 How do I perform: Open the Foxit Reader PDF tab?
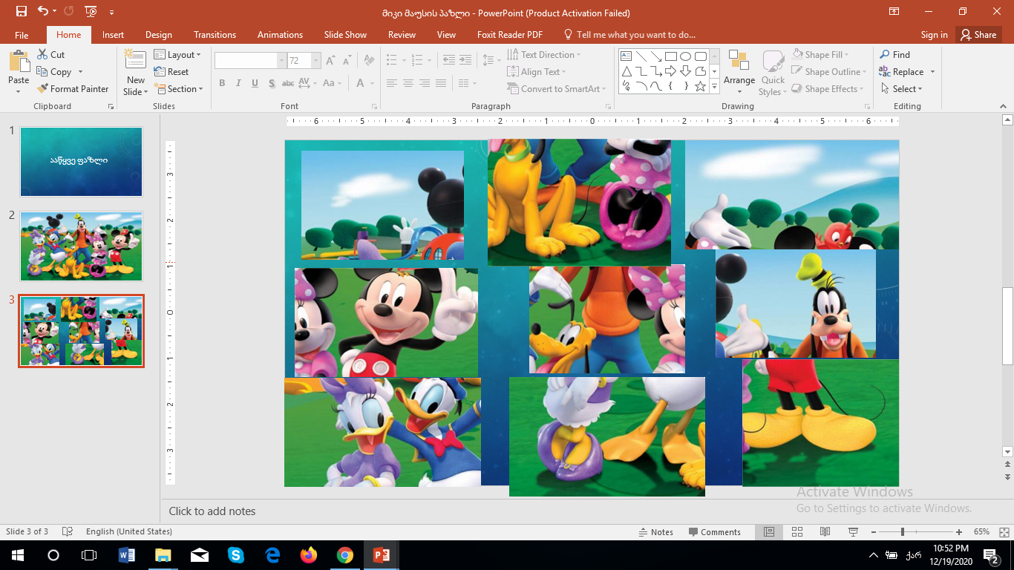[x=510, y=35]
